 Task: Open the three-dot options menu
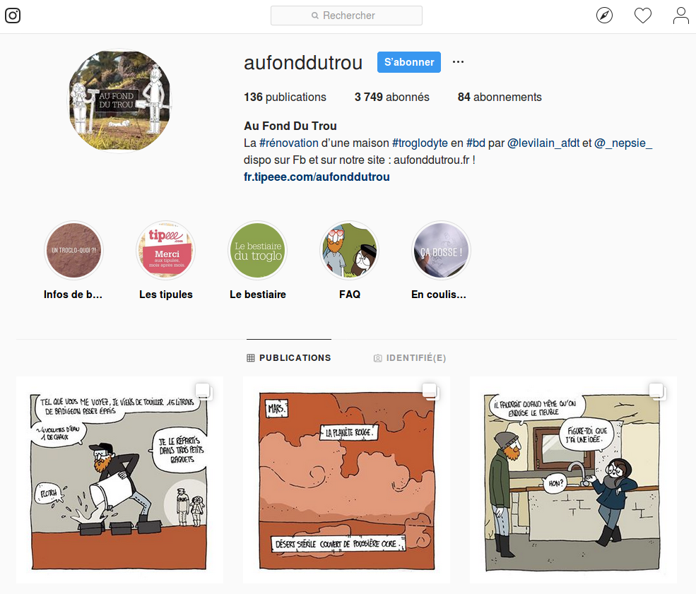(x=458, y=61)
